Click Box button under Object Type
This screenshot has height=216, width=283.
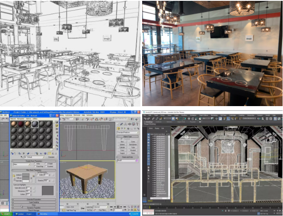pyautogui.click(x=122, y=142)
